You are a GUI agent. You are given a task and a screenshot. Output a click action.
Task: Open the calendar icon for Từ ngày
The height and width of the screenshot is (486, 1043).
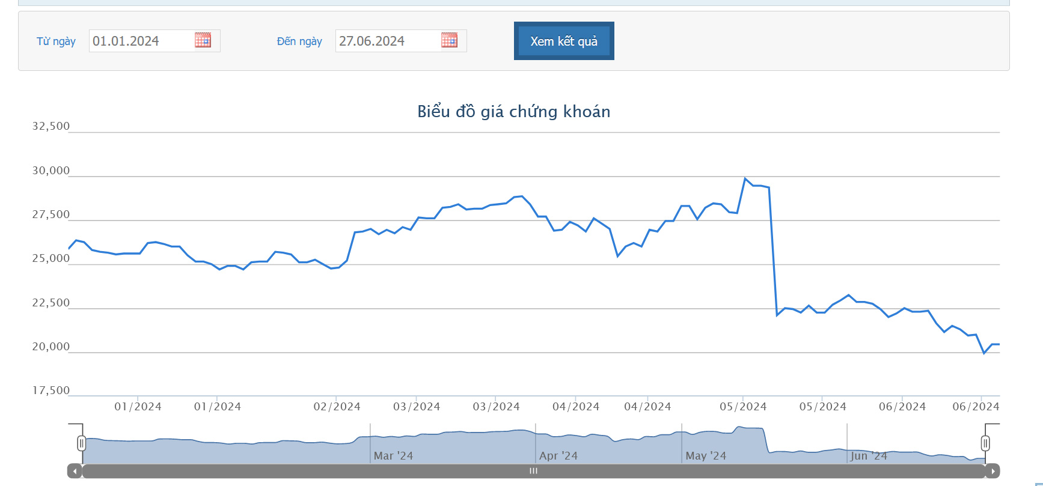tap(203, 40)
